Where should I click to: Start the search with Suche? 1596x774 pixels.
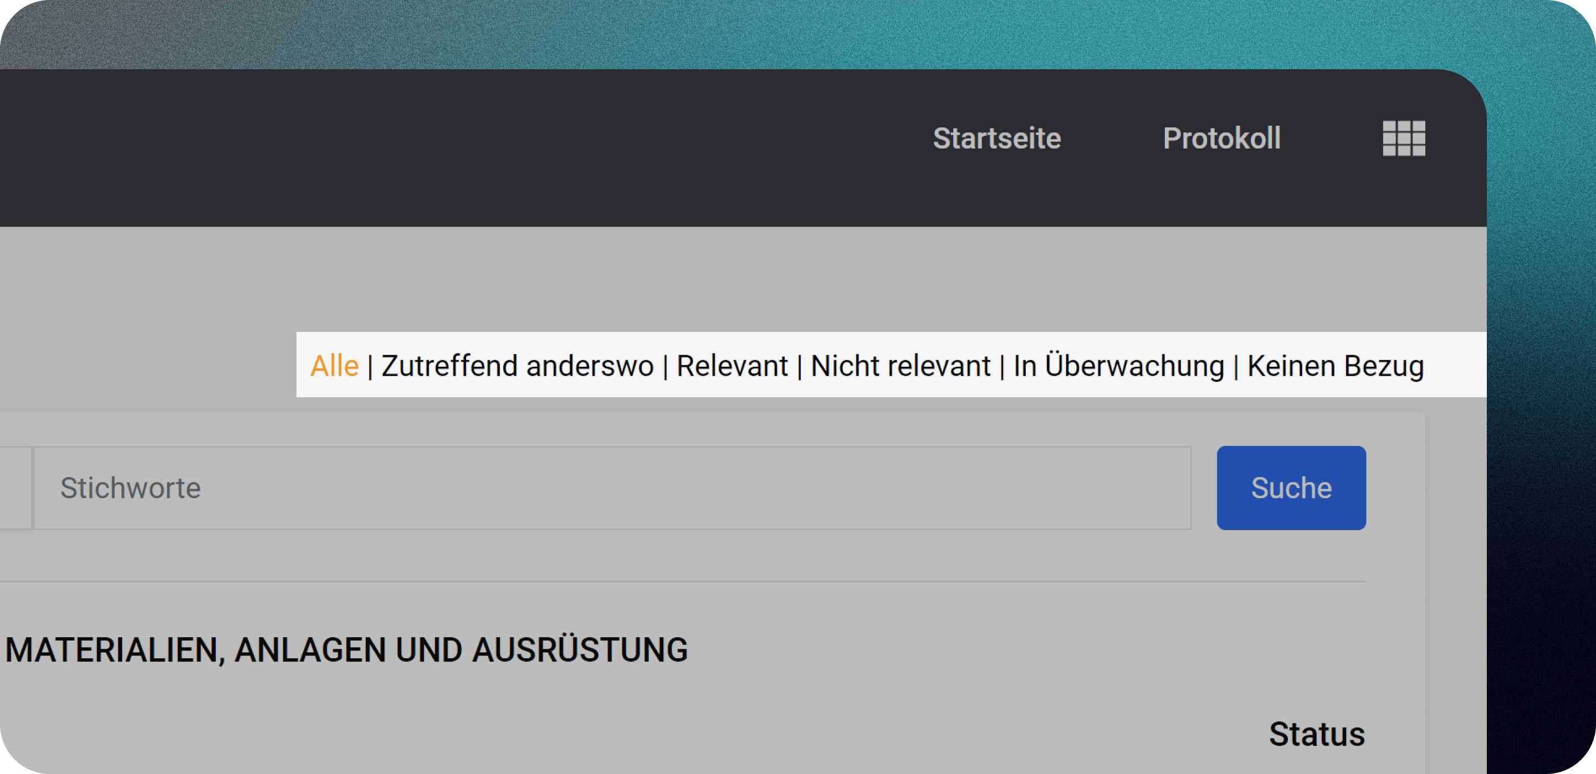[1291, 488]
